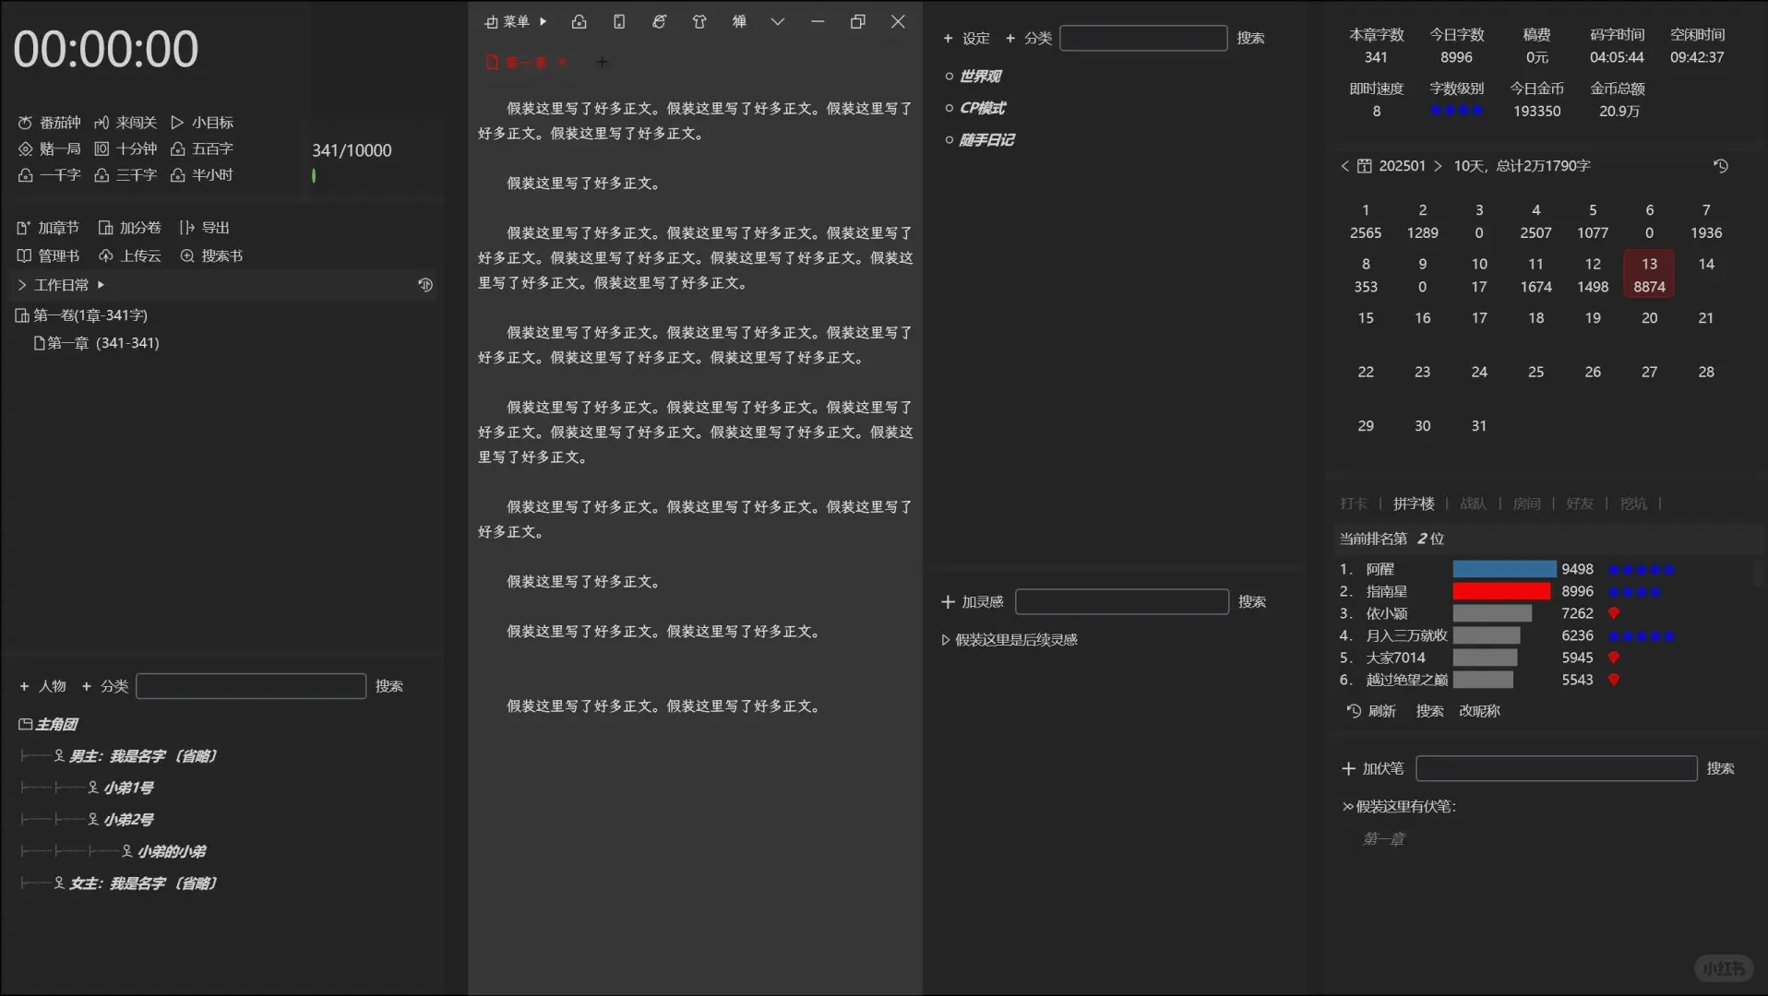The image size is (1768, 996).
Task: Select character 男主：我是名字（省略）
Action: 143,756
